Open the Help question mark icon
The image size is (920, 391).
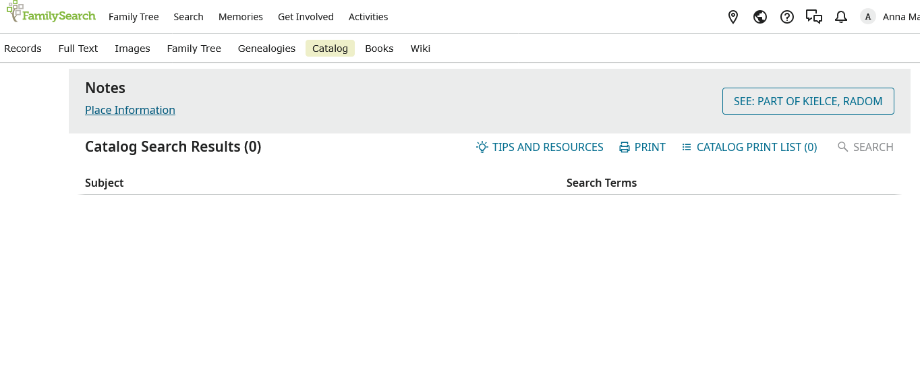tap(786, 17)
